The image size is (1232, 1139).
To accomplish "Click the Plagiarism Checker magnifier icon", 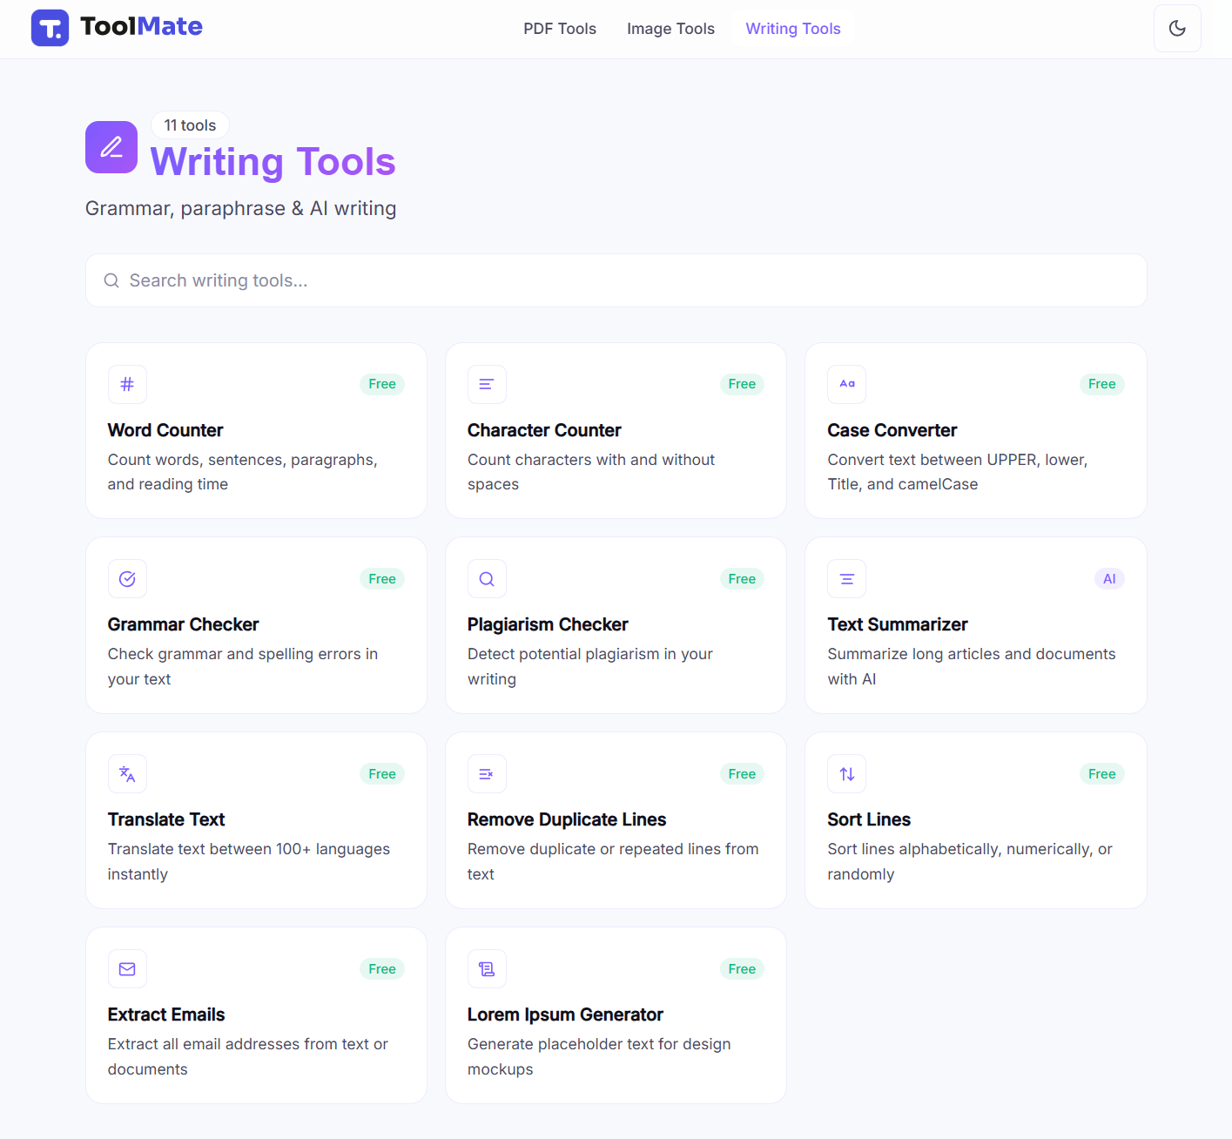I will [487, 579].
